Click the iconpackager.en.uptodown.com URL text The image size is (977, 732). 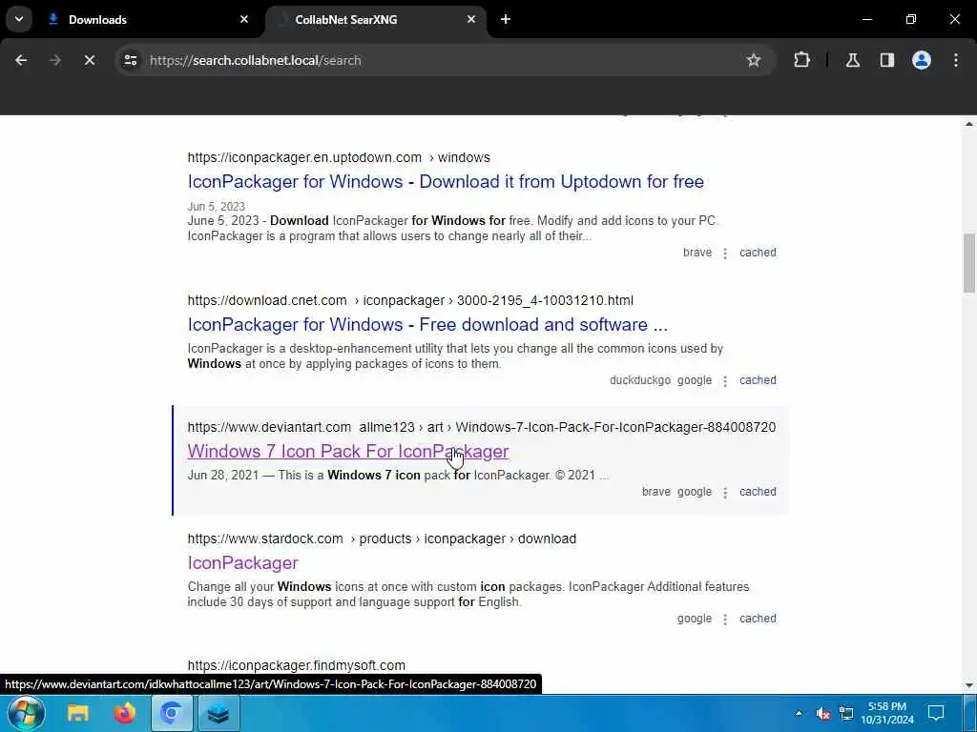(x=304, y=157)
